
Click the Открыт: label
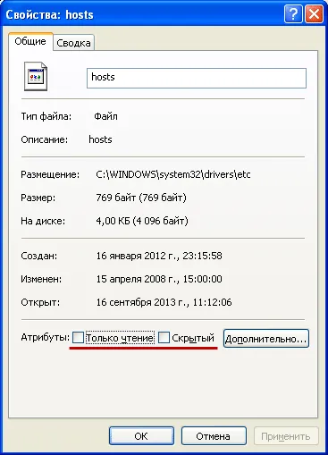(40, 302)
